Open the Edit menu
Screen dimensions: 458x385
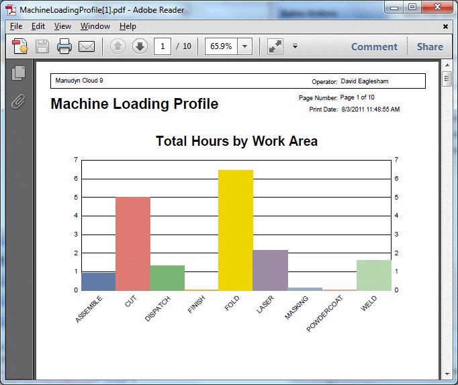pyautogui.click(x=38, y=26)
